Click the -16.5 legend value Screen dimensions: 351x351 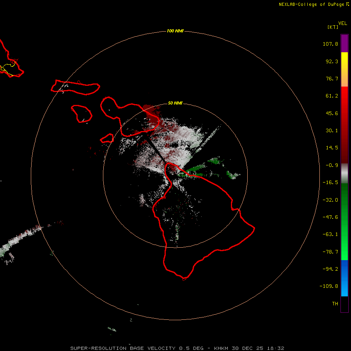(x=330, y=183)
